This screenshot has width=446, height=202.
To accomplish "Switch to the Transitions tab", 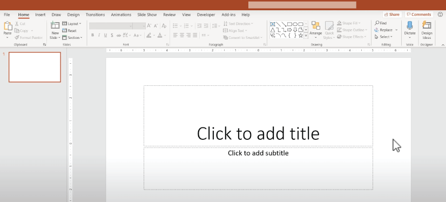I will (x=95, y=15).
